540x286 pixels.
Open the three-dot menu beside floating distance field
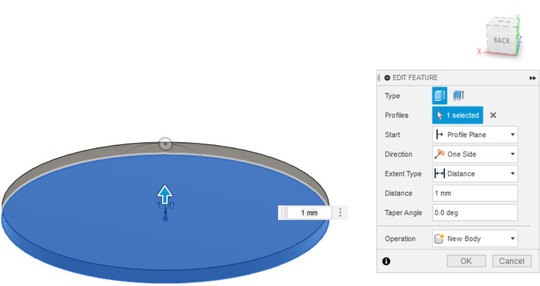(341, 213)
